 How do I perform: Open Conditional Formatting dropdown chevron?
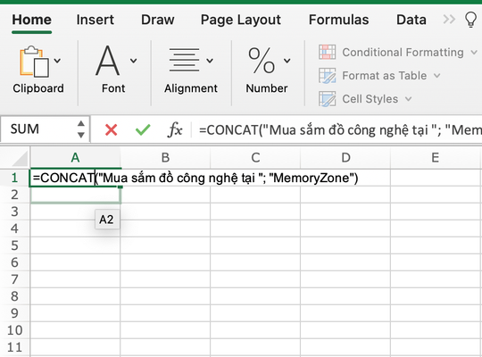click(x=474, y=53)
